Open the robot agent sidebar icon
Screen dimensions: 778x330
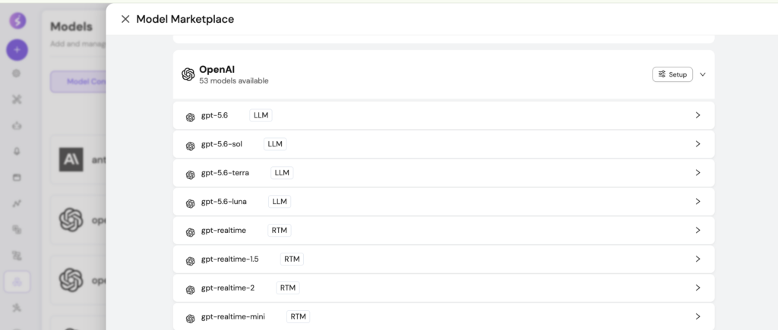pos(17,126)
